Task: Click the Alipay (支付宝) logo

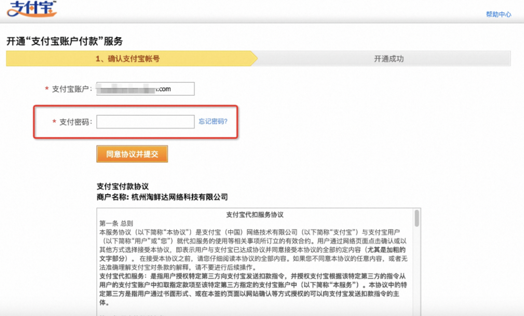Action: (32, 8)
